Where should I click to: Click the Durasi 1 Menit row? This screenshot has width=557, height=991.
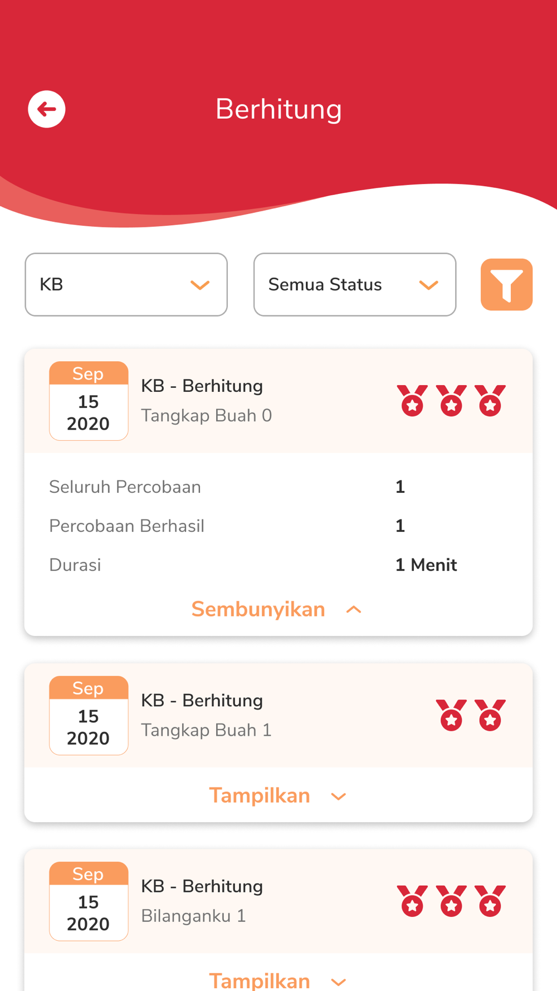[278, 565]
